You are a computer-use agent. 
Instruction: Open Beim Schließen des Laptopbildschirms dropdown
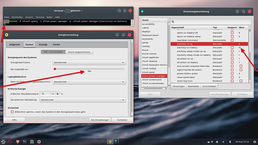tap(89, 82)
